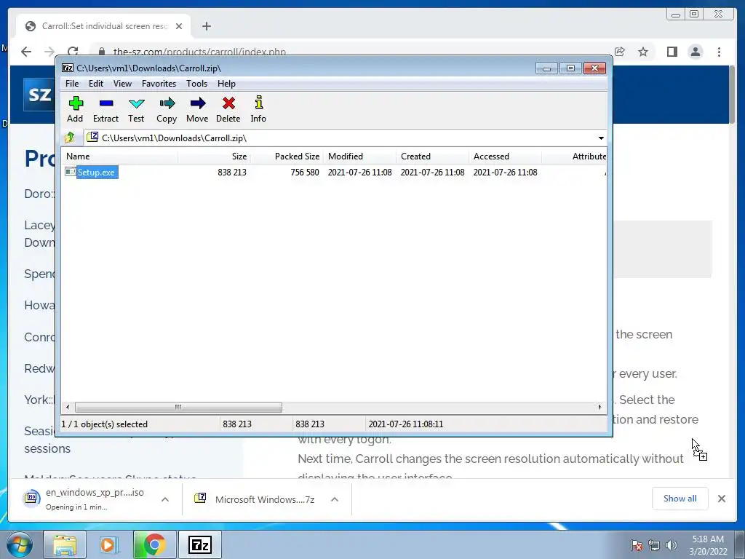Click the Test archive icon

click(x=136, y=103)
